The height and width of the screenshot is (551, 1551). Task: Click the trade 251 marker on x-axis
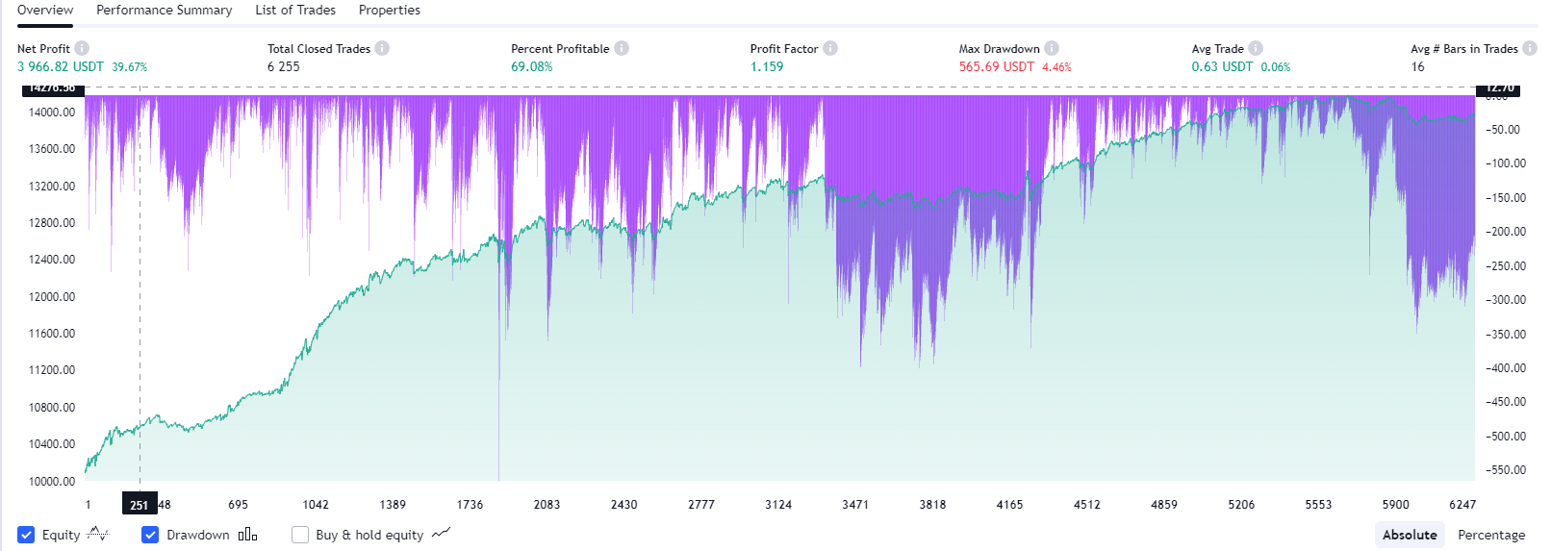point(140,505)
